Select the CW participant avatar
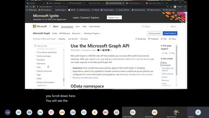Image resolution: width=209 pixels, height=118 pixels. (x=40, y=112)
